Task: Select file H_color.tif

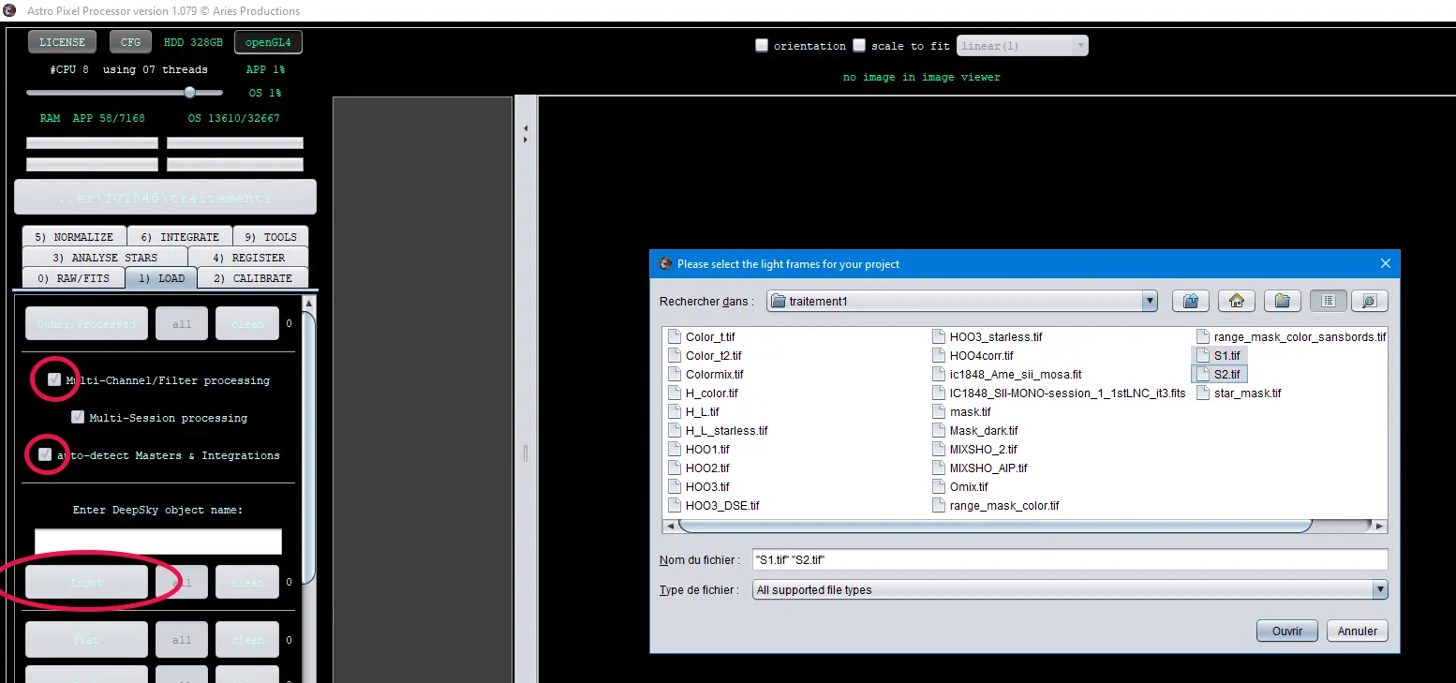Action: point(705,393)
